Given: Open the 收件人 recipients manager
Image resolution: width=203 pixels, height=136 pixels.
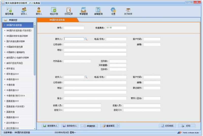Looking at the screenshot, I should point(24,11).
